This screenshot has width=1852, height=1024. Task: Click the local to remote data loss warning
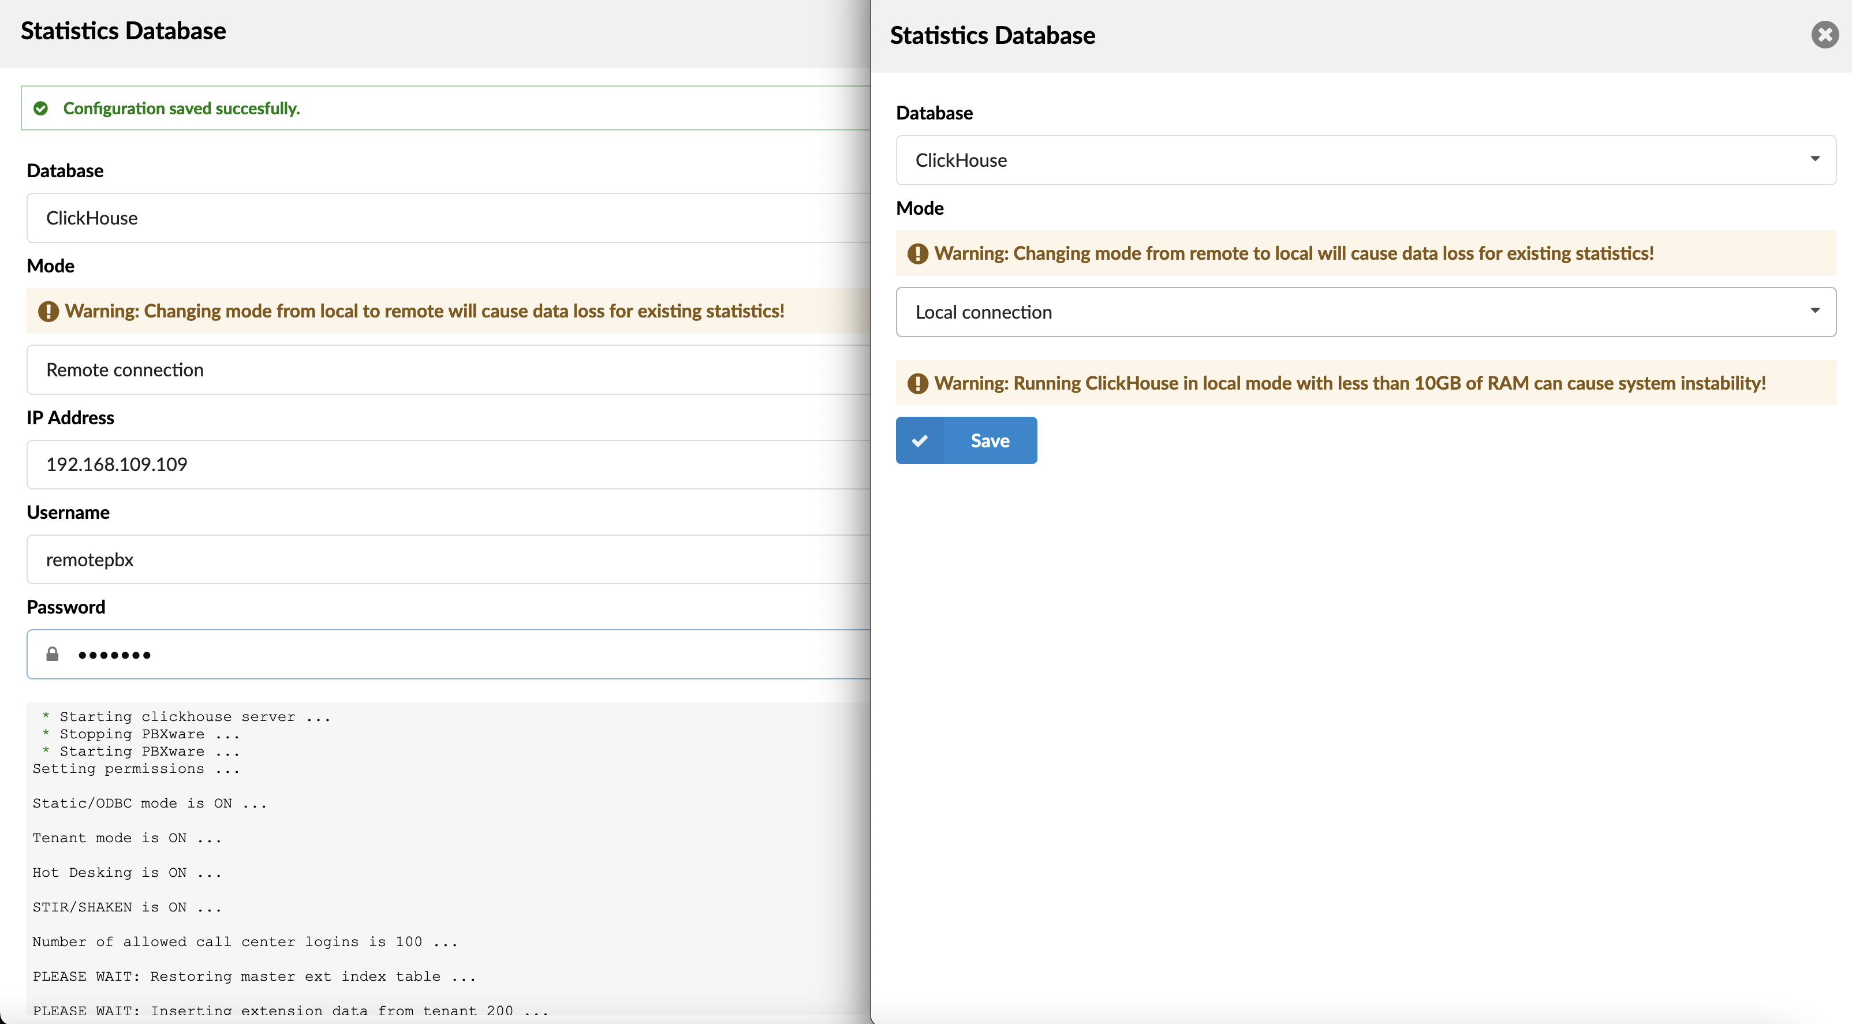click(x=424, y=311)
